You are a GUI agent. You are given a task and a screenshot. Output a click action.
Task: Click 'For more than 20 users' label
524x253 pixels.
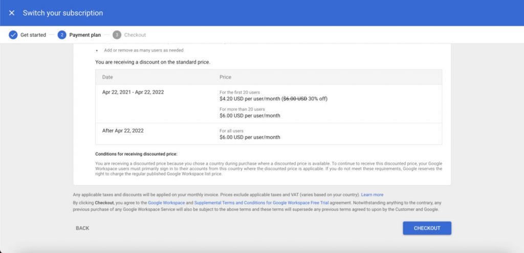click(242, 109)
